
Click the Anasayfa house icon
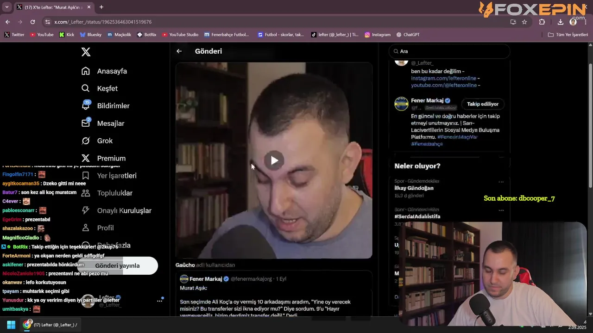[x=86, y=71]
